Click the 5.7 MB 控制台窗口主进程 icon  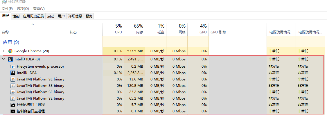(13, 105)
